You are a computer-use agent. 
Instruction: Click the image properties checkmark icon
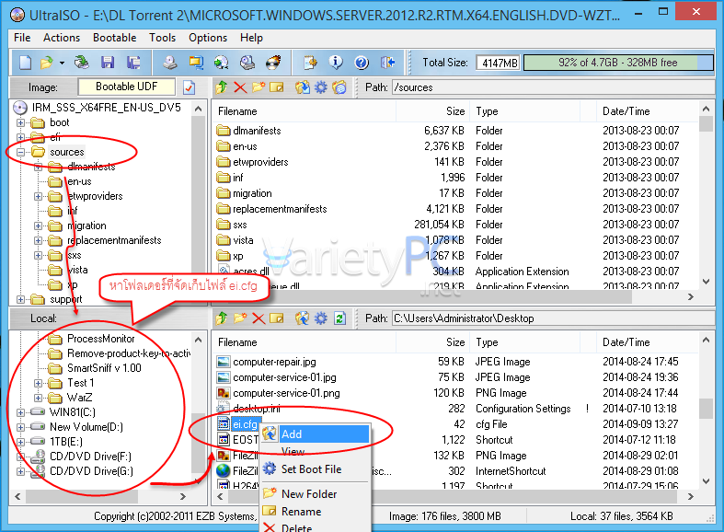tap(190, 87)
